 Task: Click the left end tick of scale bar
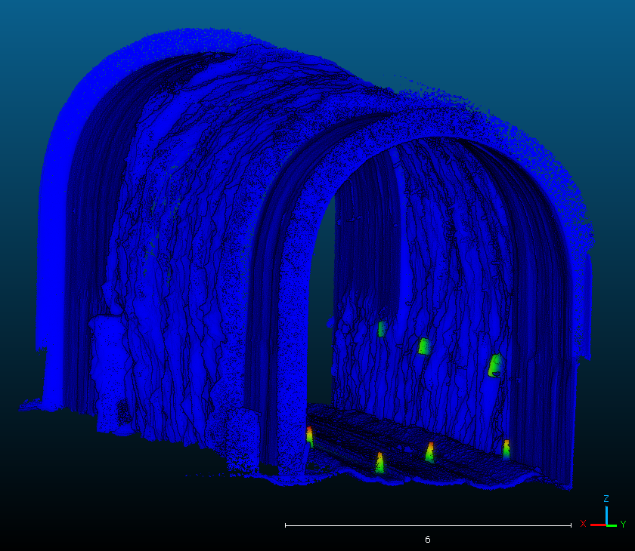(285, 525)
